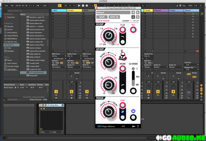The width and height of the screenshot is (206, 141).
Task: Switch plugin to state B
Action: pyautogui.click(x=138, y=17)
